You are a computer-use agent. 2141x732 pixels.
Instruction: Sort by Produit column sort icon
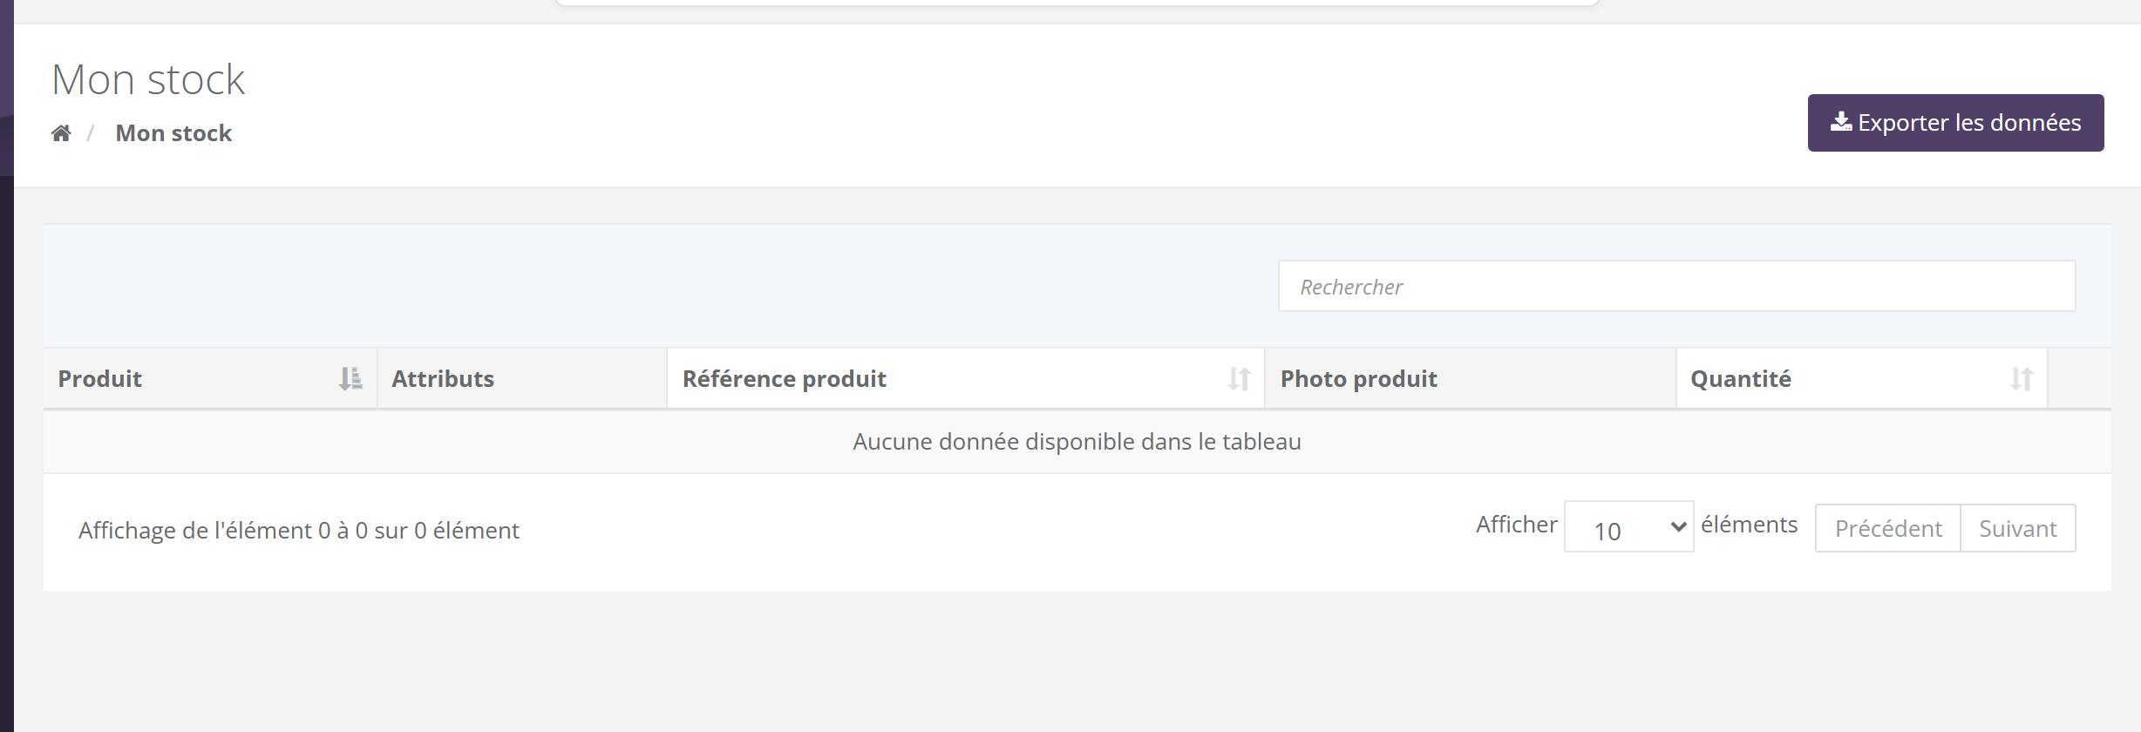350,378
